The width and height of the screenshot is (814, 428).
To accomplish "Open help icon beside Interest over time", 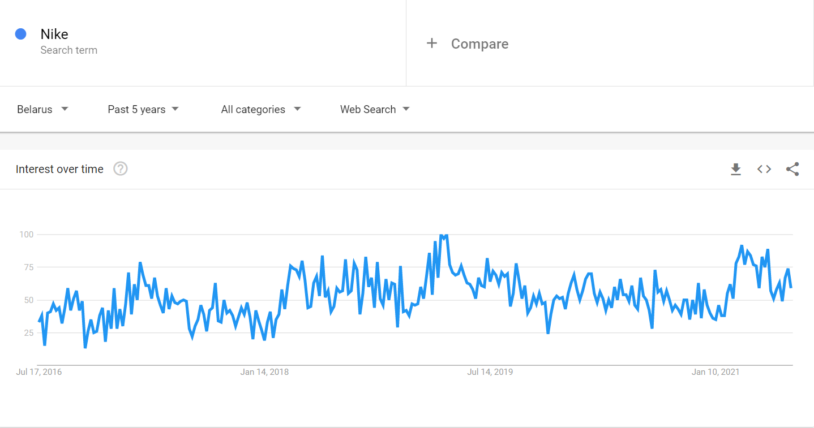I will pos(121,168).
